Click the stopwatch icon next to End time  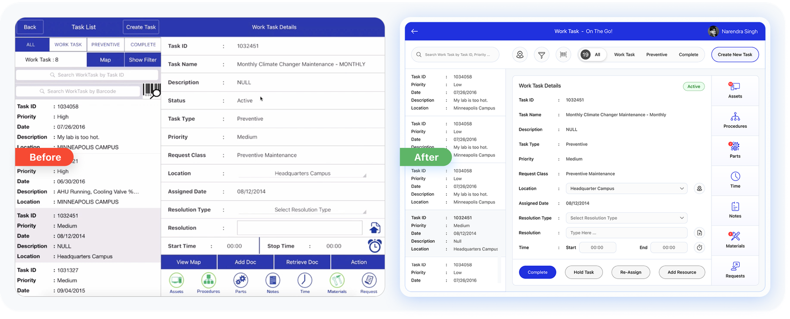coord(699,248)
